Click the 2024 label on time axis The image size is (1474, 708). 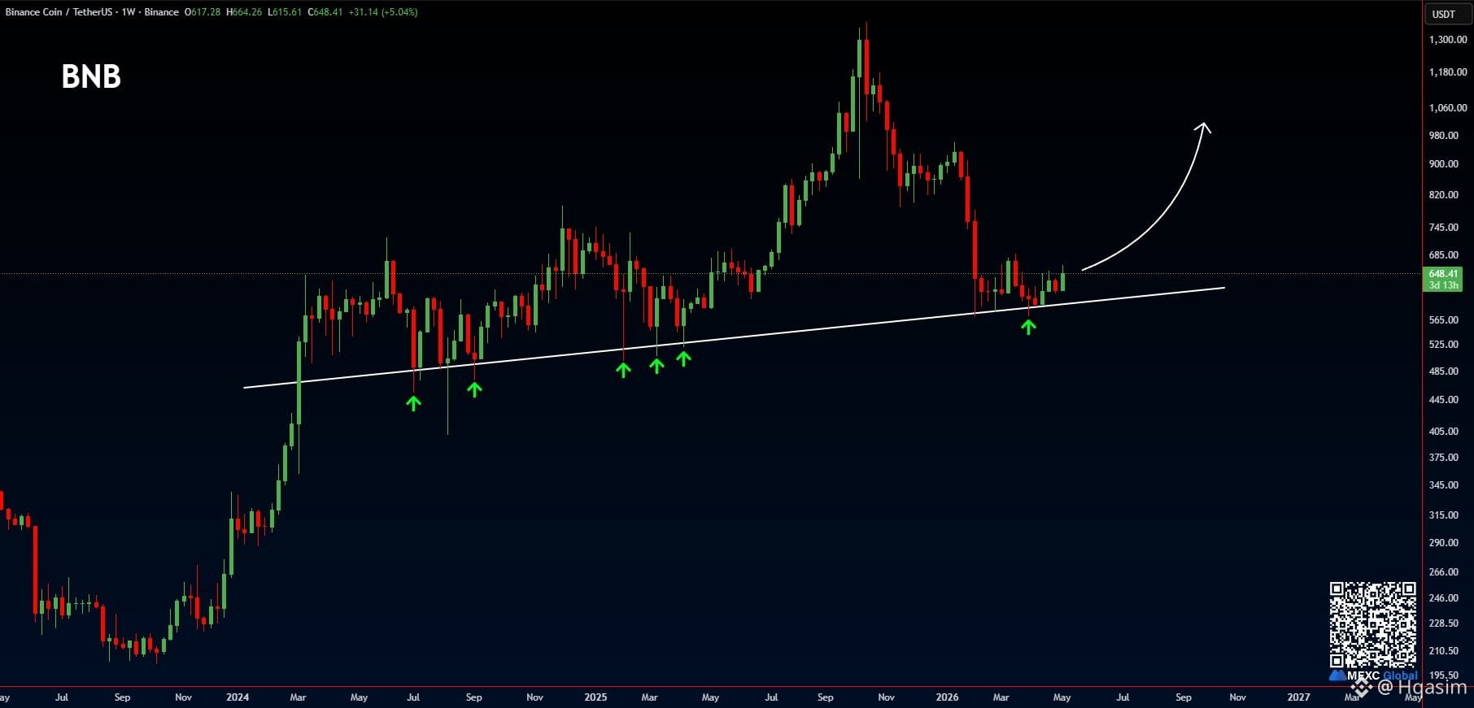click(238, 697)
